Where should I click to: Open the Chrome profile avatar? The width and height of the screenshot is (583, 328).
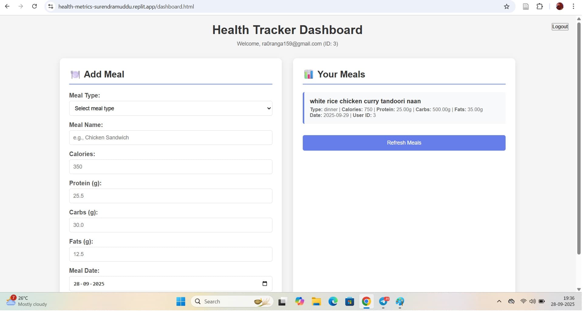tap(560, 6)
